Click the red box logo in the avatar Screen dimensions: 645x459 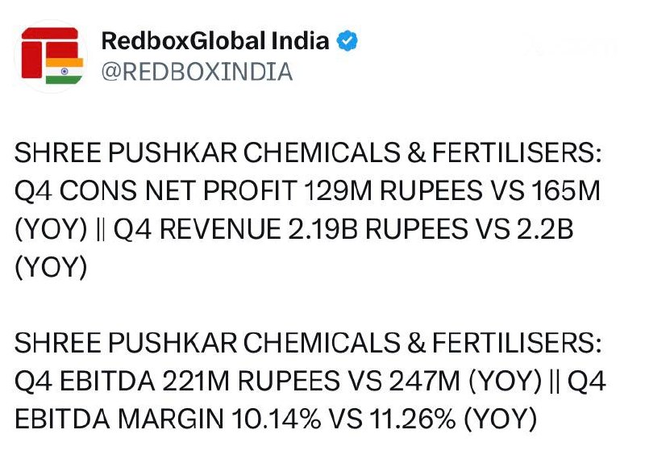tap(50, 52)
